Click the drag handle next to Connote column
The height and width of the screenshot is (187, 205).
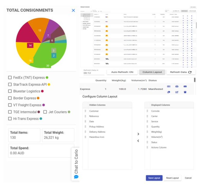tap(147, 111)
